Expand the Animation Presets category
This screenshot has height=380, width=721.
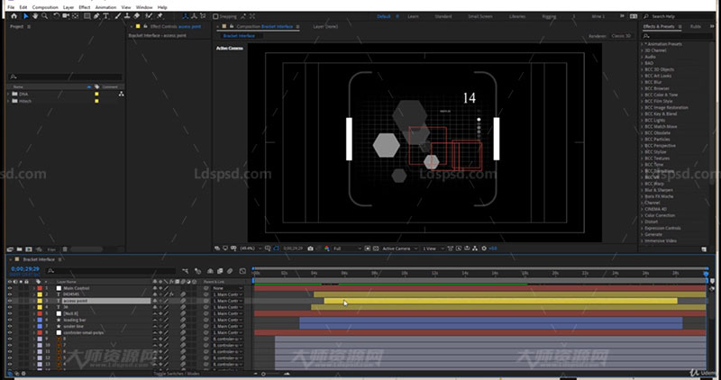tap(643, 44)
